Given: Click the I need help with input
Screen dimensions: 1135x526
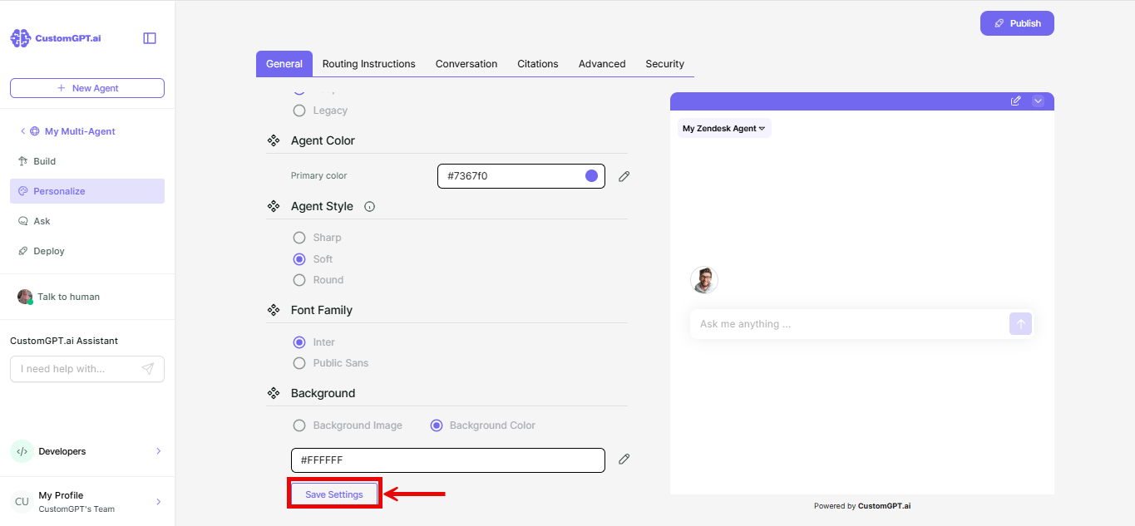Looking at the screenshot, I should click(x=87, y=369).
